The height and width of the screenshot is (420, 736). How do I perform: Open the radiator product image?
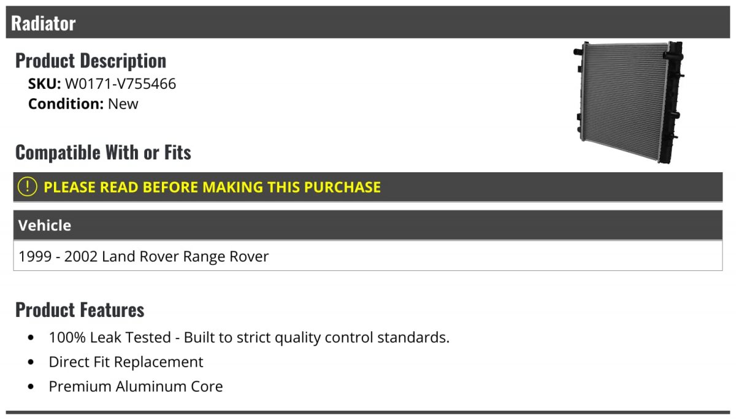pos(629,102)
